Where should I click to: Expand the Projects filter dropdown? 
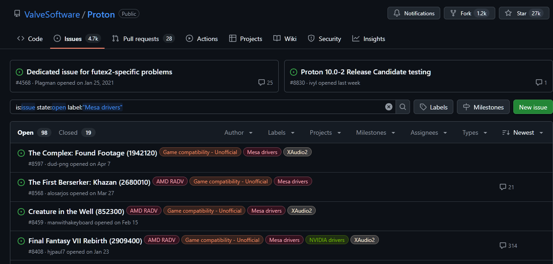click(x=325, y=132)
